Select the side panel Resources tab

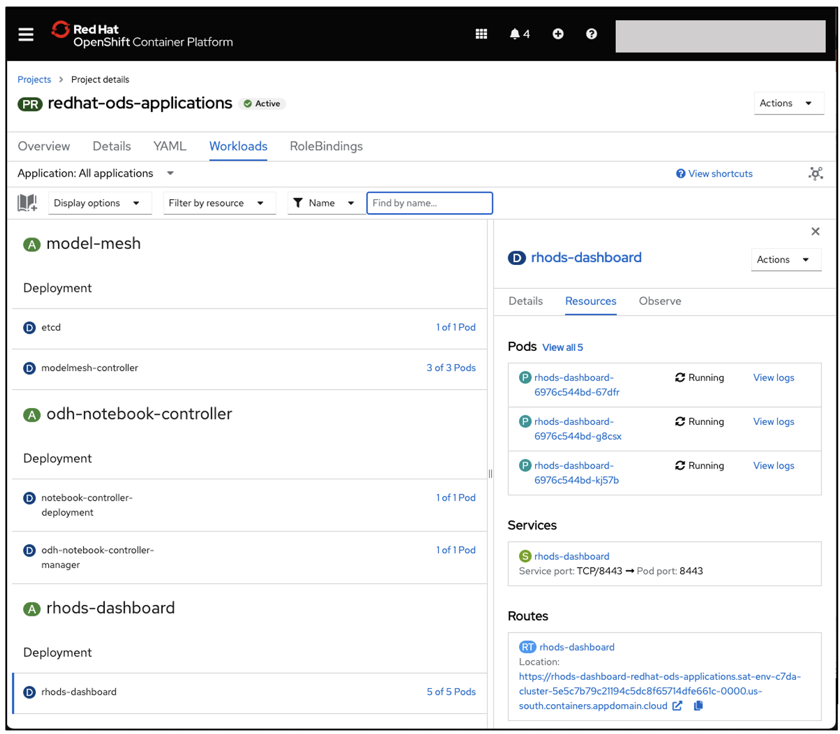point(591,301)
